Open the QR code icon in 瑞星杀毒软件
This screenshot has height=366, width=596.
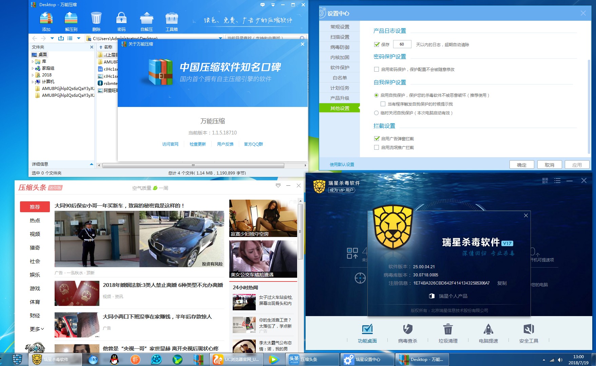545,181
